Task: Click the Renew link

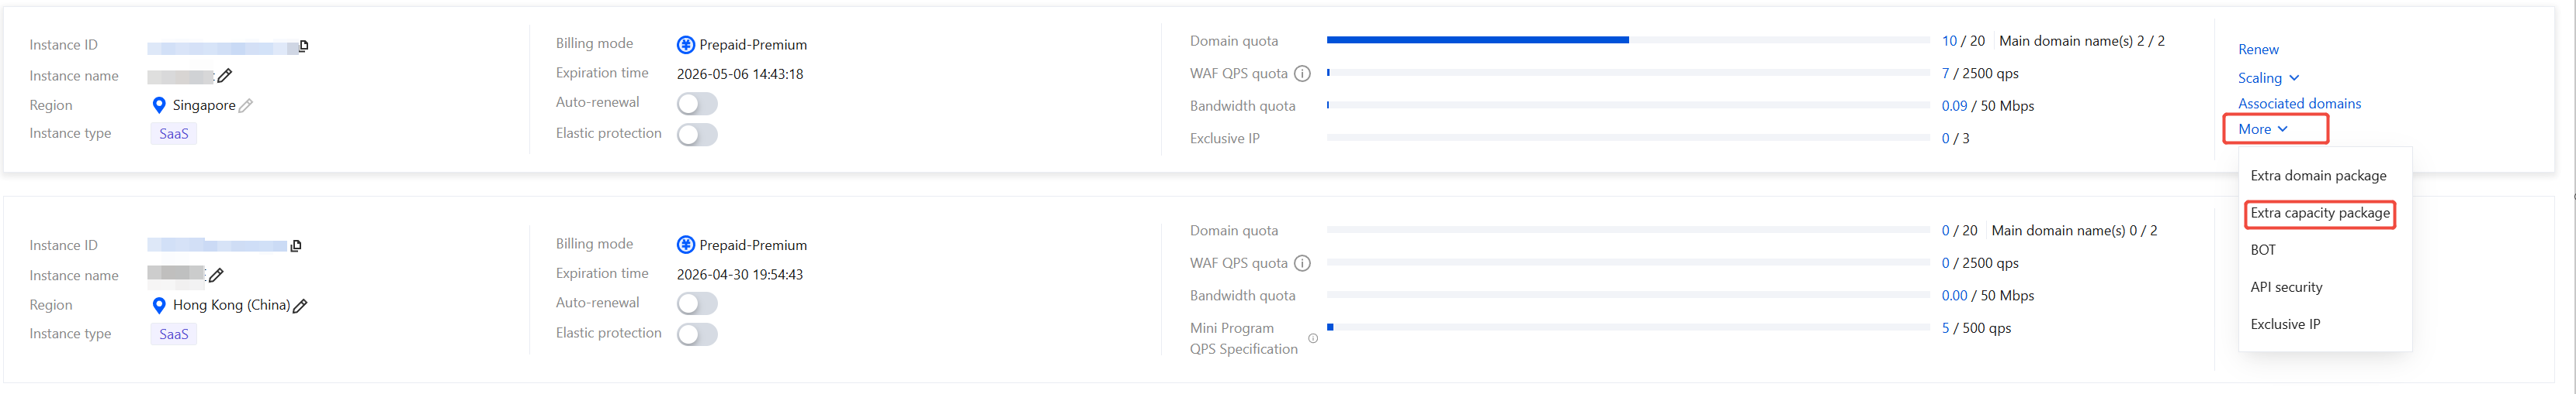Action: pyautogui.click(x=2258, y=50)
